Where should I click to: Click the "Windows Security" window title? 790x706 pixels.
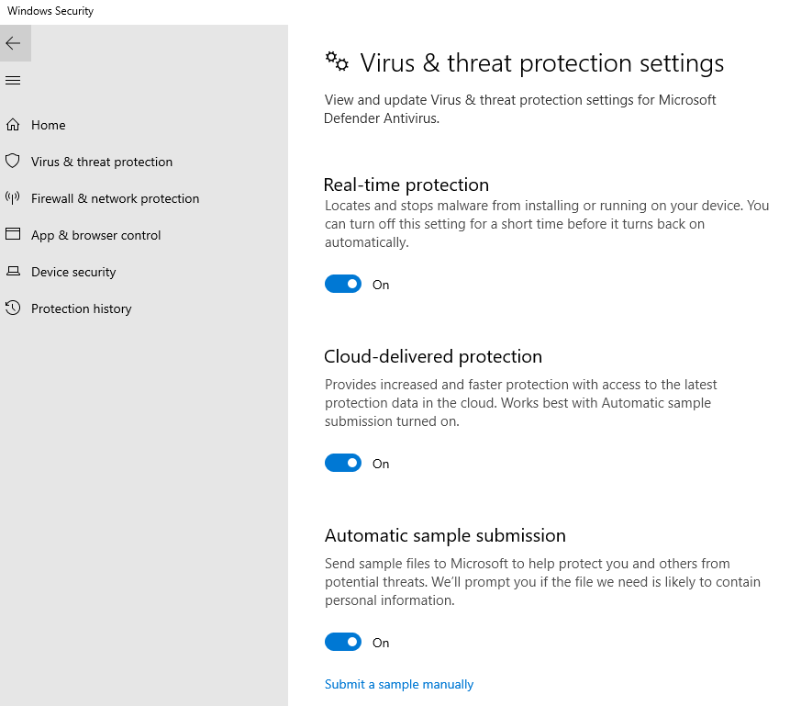click(50, 11)
